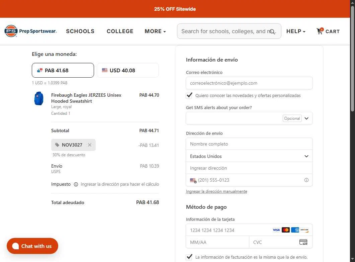Screen dimensions: 355x262
Task: Click the CVC card hint icon
Action: click(303, 242)
